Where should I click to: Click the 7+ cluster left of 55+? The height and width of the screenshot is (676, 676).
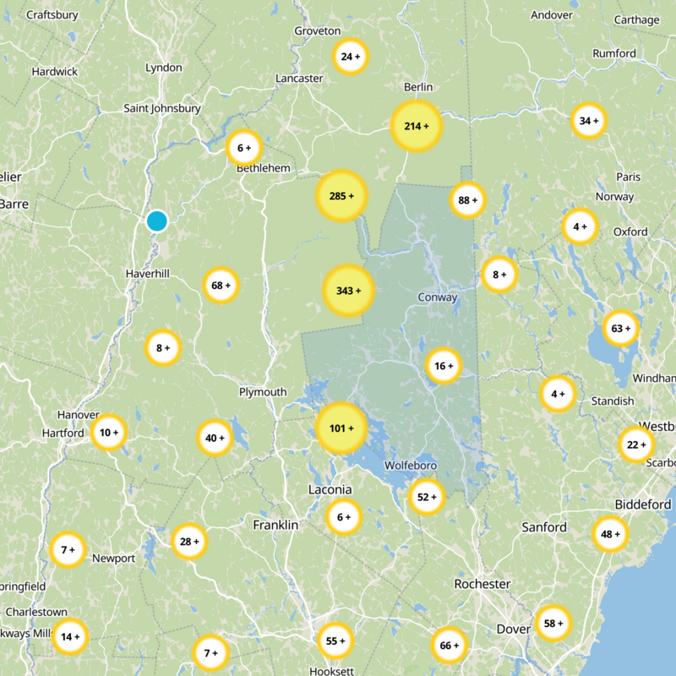[210, 653]
